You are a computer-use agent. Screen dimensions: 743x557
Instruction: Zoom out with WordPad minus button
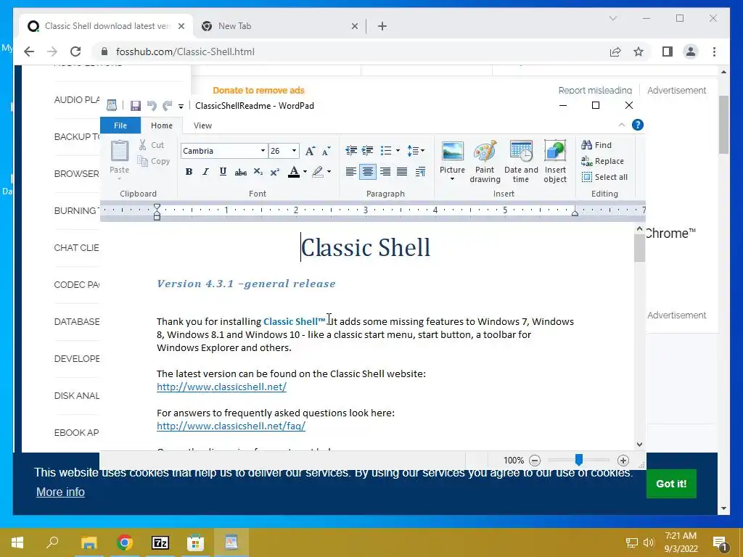(535, 461)
